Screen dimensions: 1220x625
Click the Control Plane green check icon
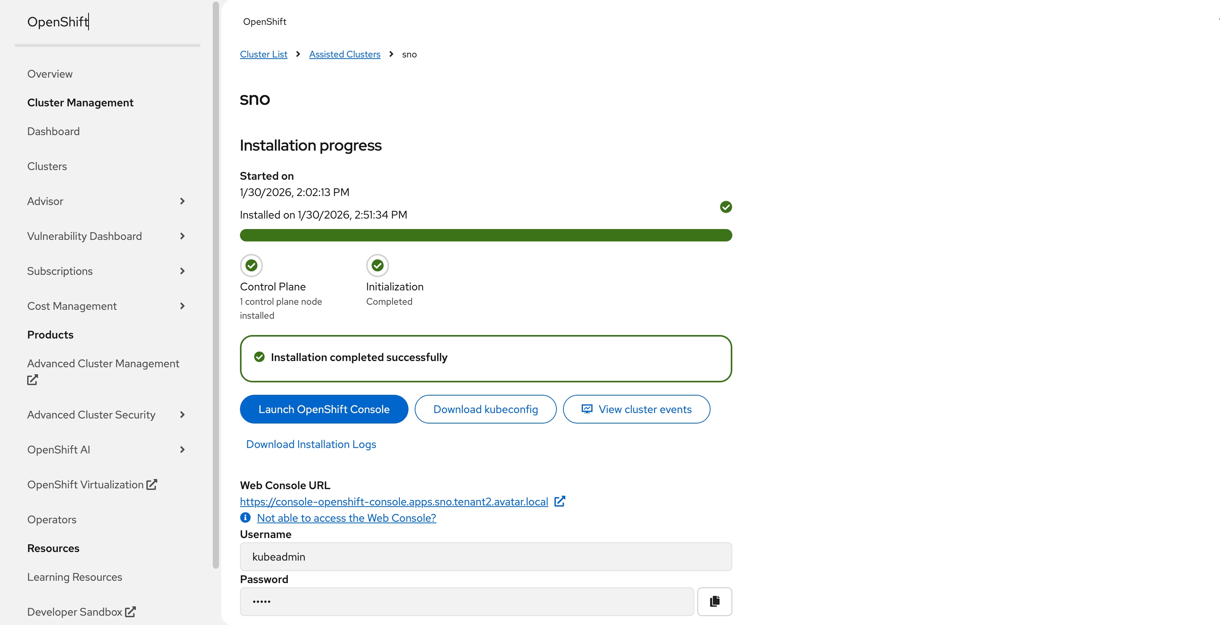tap(251, 266)
